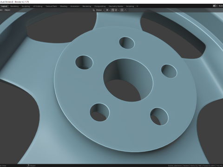
Task: Open the Compositing workspace tab
Action: tap(100, 6)
